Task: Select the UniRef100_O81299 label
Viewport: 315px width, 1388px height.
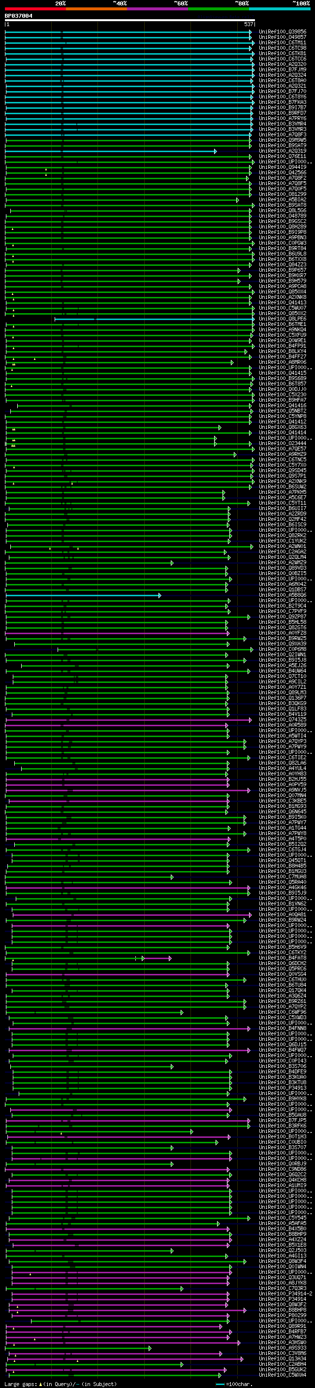Action: [x=282, y=194]
